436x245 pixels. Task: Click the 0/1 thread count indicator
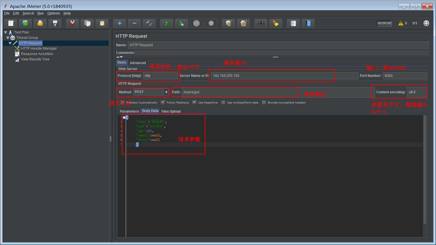click(415, 23)
